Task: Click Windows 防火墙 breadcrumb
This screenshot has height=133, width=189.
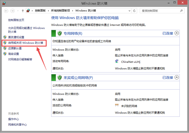Action: click(x=86, y=11)
